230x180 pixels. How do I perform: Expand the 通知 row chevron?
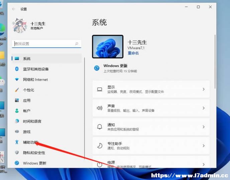tap(204, 127)
